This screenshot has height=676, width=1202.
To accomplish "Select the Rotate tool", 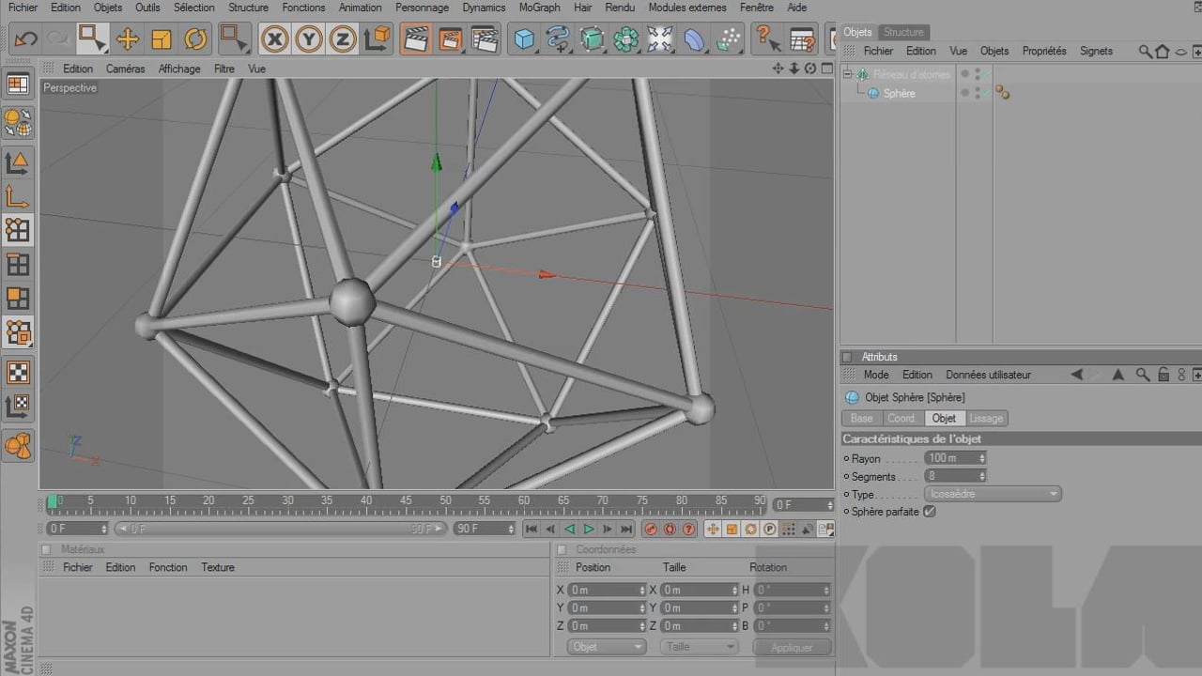I will tap(194, 38).
